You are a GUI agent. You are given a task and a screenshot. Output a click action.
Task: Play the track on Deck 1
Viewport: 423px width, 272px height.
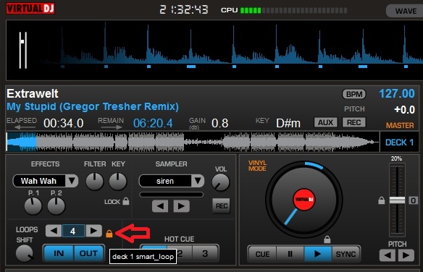click(318, 254)
